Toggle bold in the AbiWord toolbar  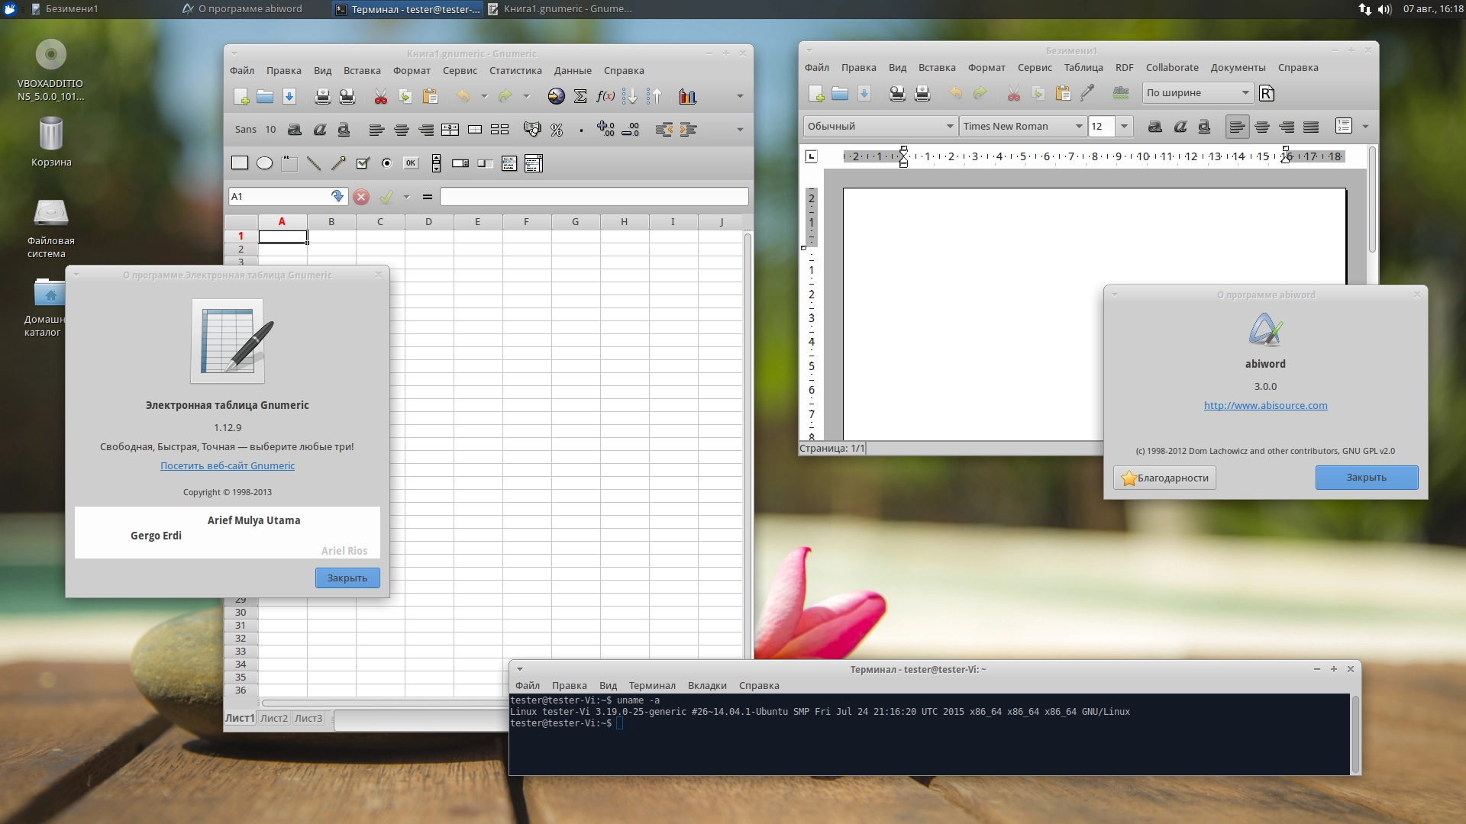[1155, 127]
